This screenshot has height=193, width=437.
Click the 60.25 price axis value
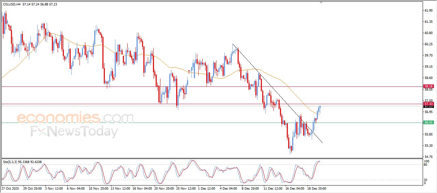[428, 44]
